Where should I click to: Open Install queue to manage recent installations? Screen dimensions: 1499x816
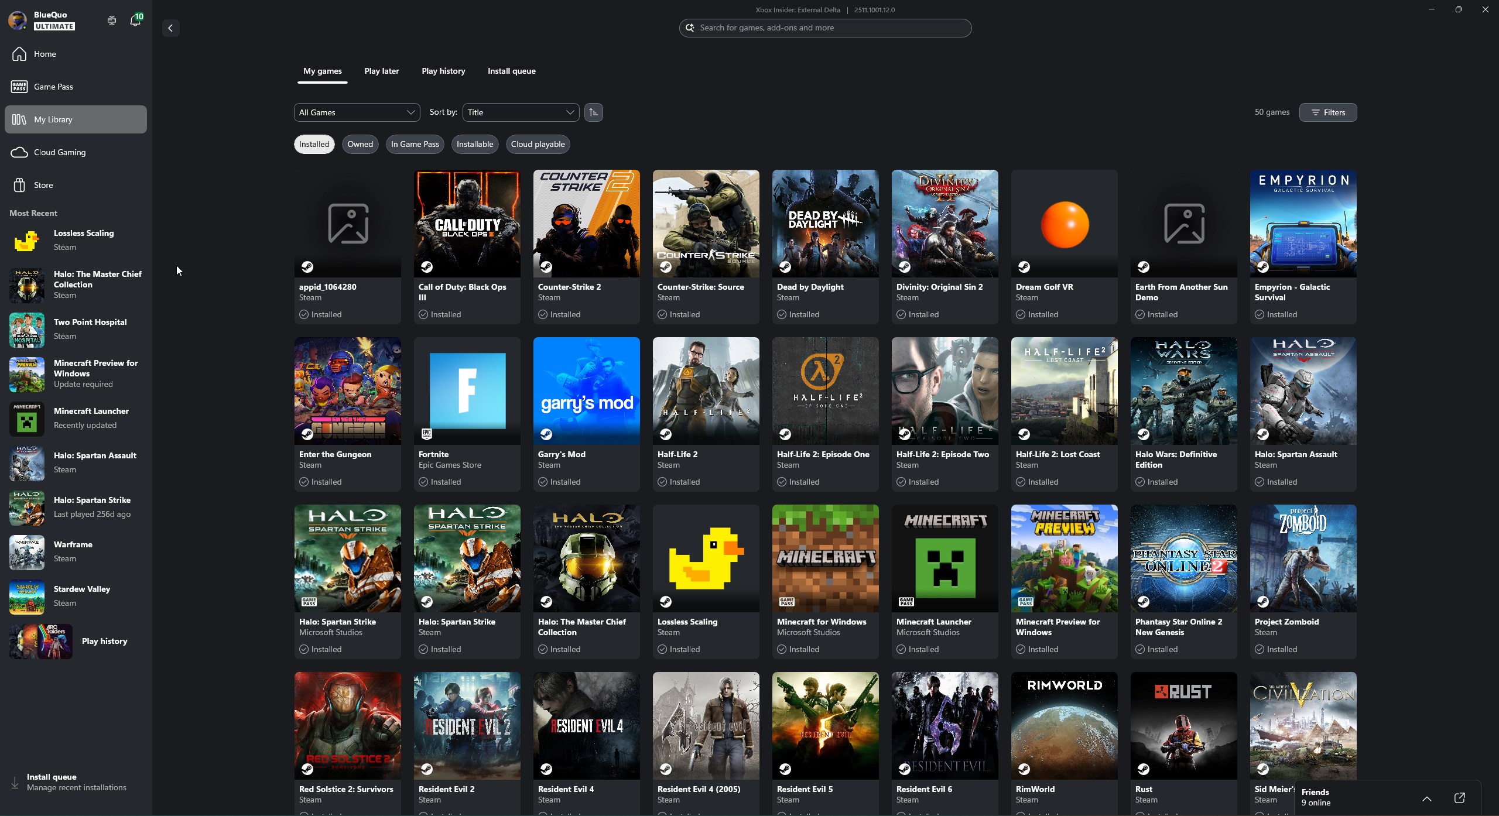pyautogui.click(x=70, y=781)
